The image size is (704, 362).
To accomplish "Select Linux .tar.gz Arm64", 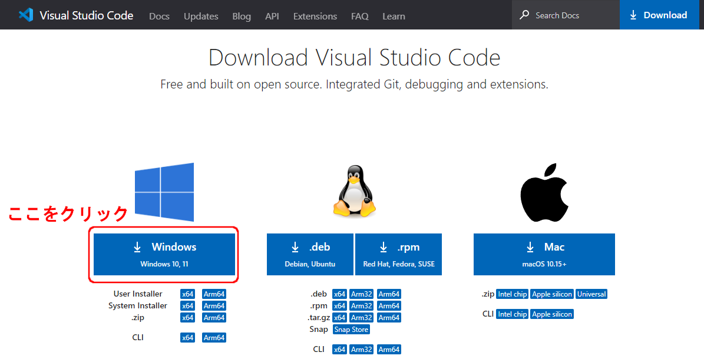I will click(389, 318).
